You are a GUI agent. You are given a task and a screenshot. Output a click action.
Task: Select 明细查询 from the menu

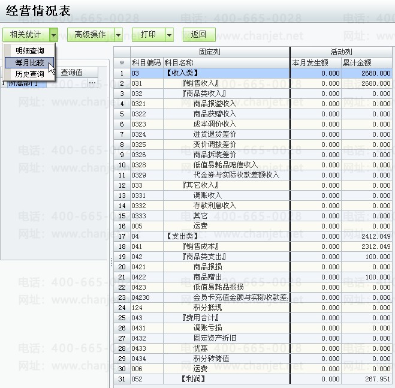(x=29, y=51)
